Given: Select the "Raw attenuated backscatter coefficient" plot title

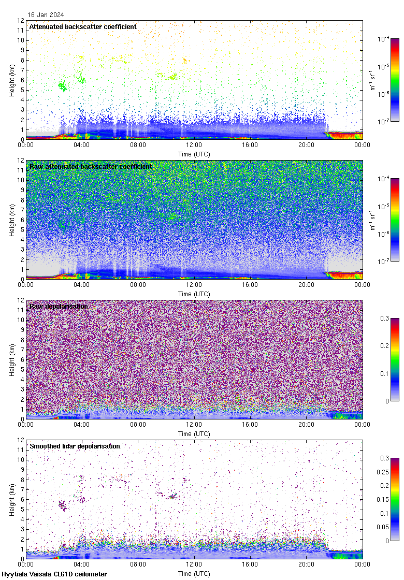Looking at the screenshot, I should [x=91, y=166].
